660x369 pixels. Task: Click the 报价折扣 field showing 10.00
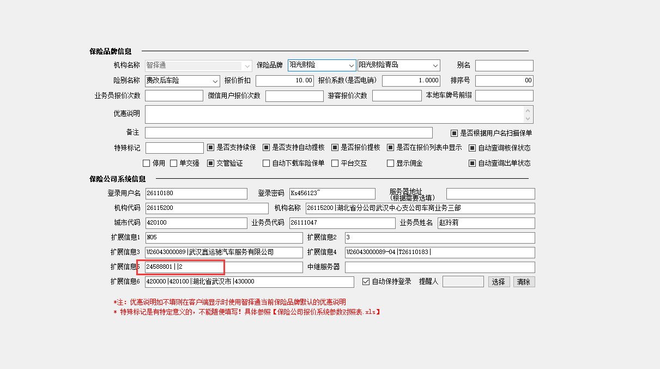pyautogui.click(x=284, y=81)
